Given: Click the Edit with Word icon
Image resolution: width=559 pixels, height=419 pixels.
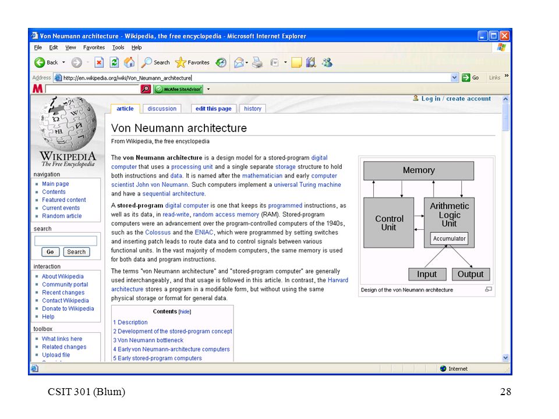Looking at the screenshot, I should (x=274, y=63).
